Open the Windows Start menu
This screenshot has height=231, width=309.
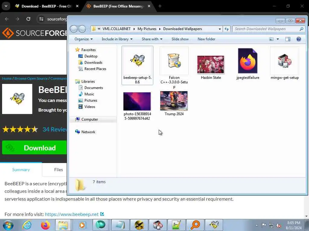(8, 225)
